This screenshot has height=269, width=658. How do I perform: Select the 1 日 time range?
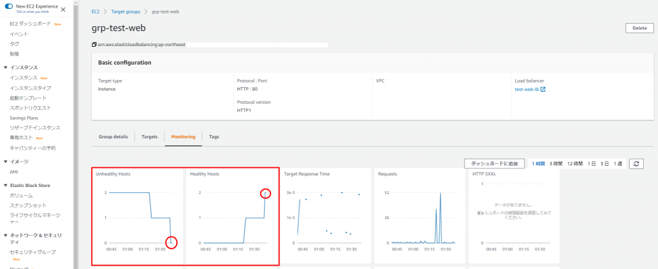[x=592, y=163]
